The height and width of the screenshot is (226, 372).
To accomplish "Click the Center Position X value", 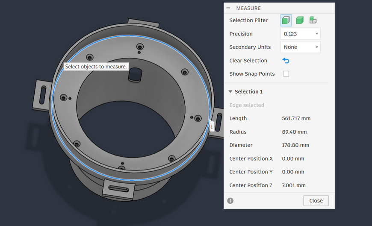I will pos(293,158).
